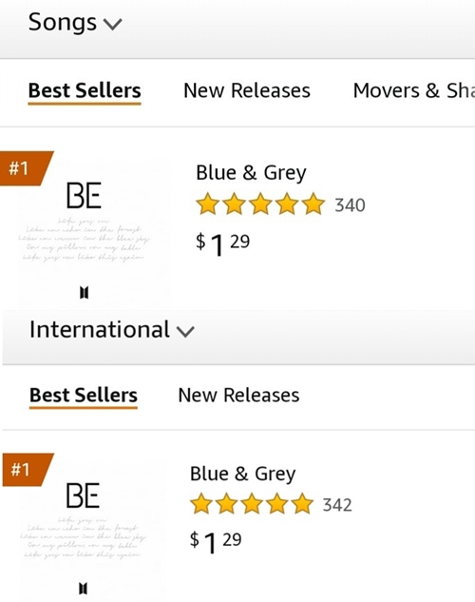The height and width of the screenshot is (602, 475).
Task: Click the chevron next to Songs
Action: click(x=113, y=24)
